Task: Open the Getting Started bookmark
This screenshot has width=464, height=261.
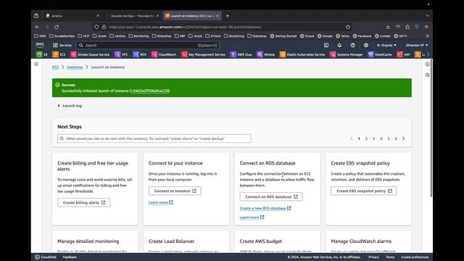Action: (x=283, y=36)
